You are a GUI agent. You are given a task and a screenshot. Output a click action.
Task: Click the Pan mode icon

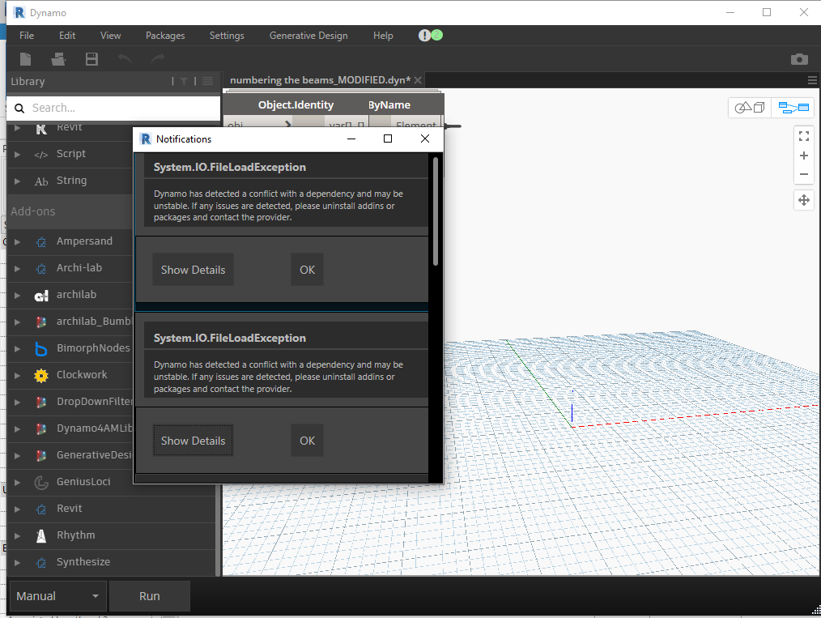click(804, 200)
